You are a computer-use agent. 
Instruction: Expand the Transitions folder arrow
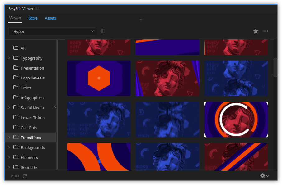point(9,137)
